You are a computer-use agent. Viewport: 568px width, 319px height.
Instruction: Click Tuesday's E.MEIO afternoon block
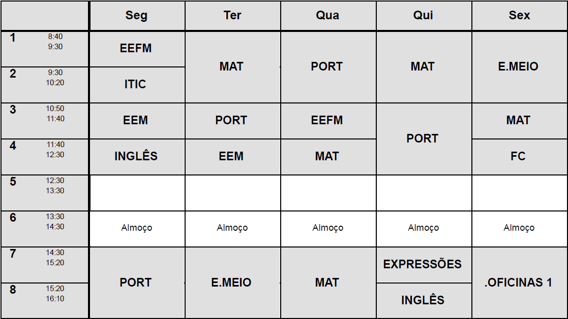point(231,282)
